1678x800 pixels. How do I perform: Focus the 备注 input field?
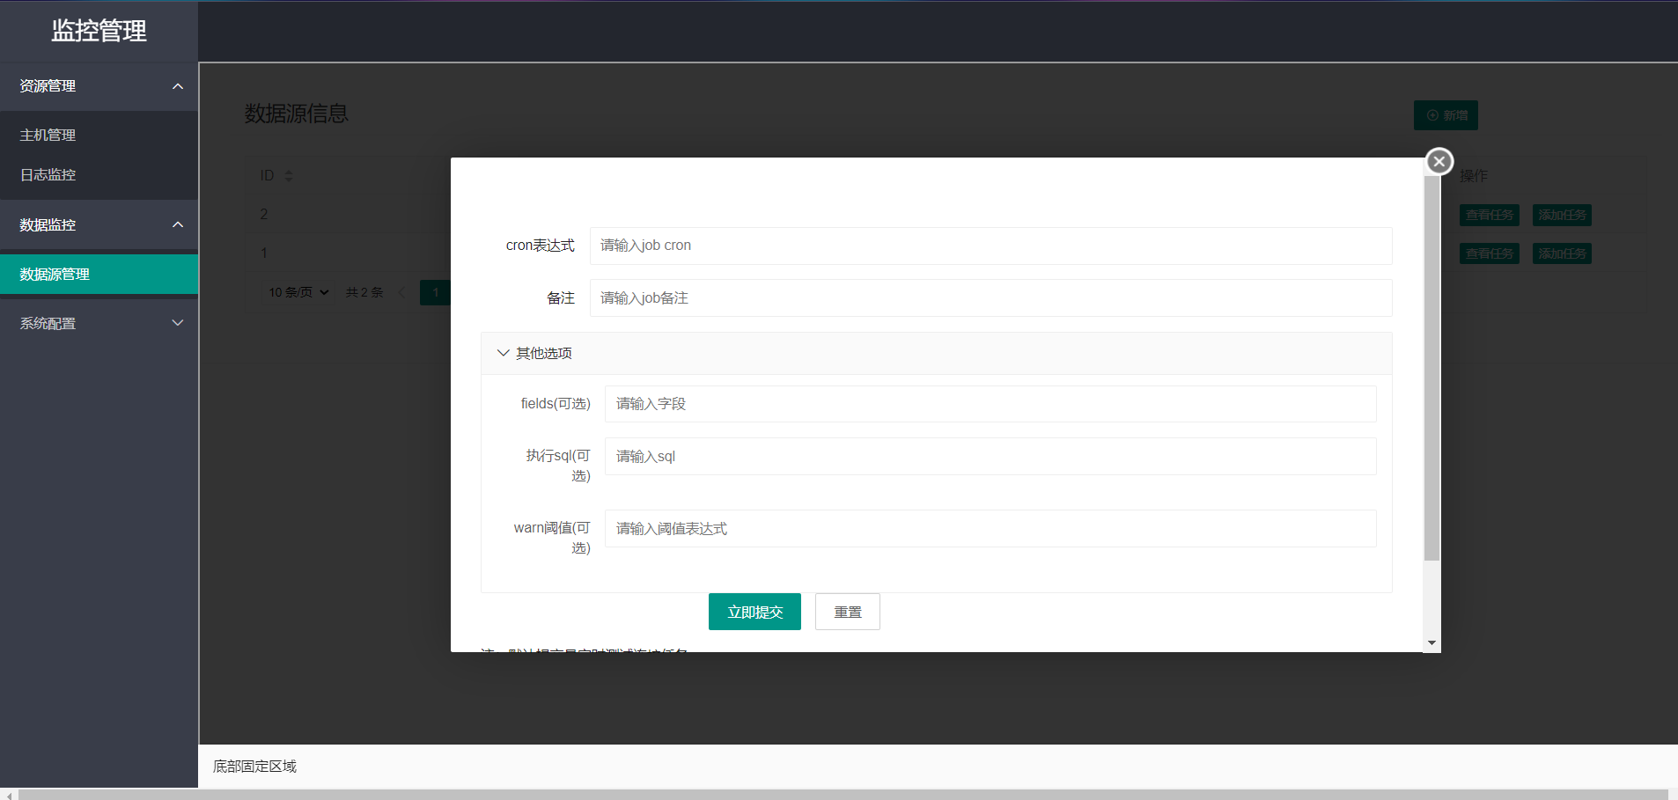click(990, 298)
